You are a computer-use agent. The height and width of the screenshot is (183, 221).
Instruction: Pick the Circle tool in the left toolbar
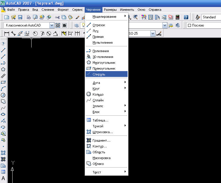point(3,95)
